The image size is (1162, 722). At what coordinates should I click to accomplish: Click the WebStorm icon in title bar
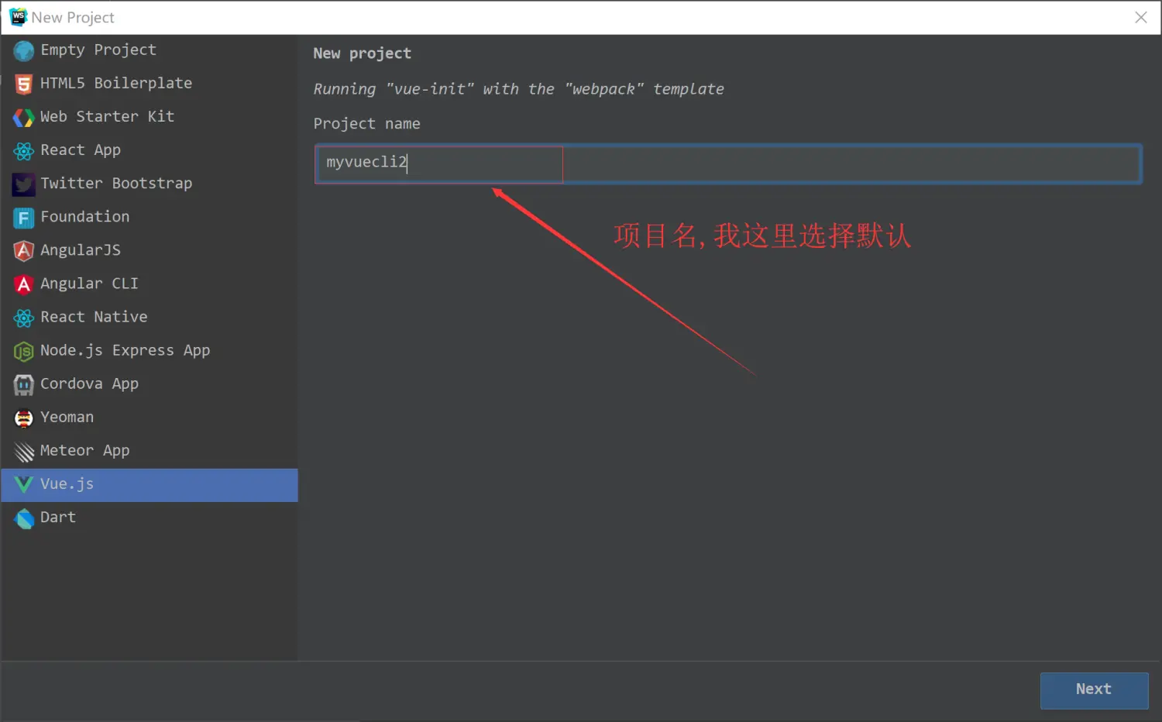pos(18,16)
